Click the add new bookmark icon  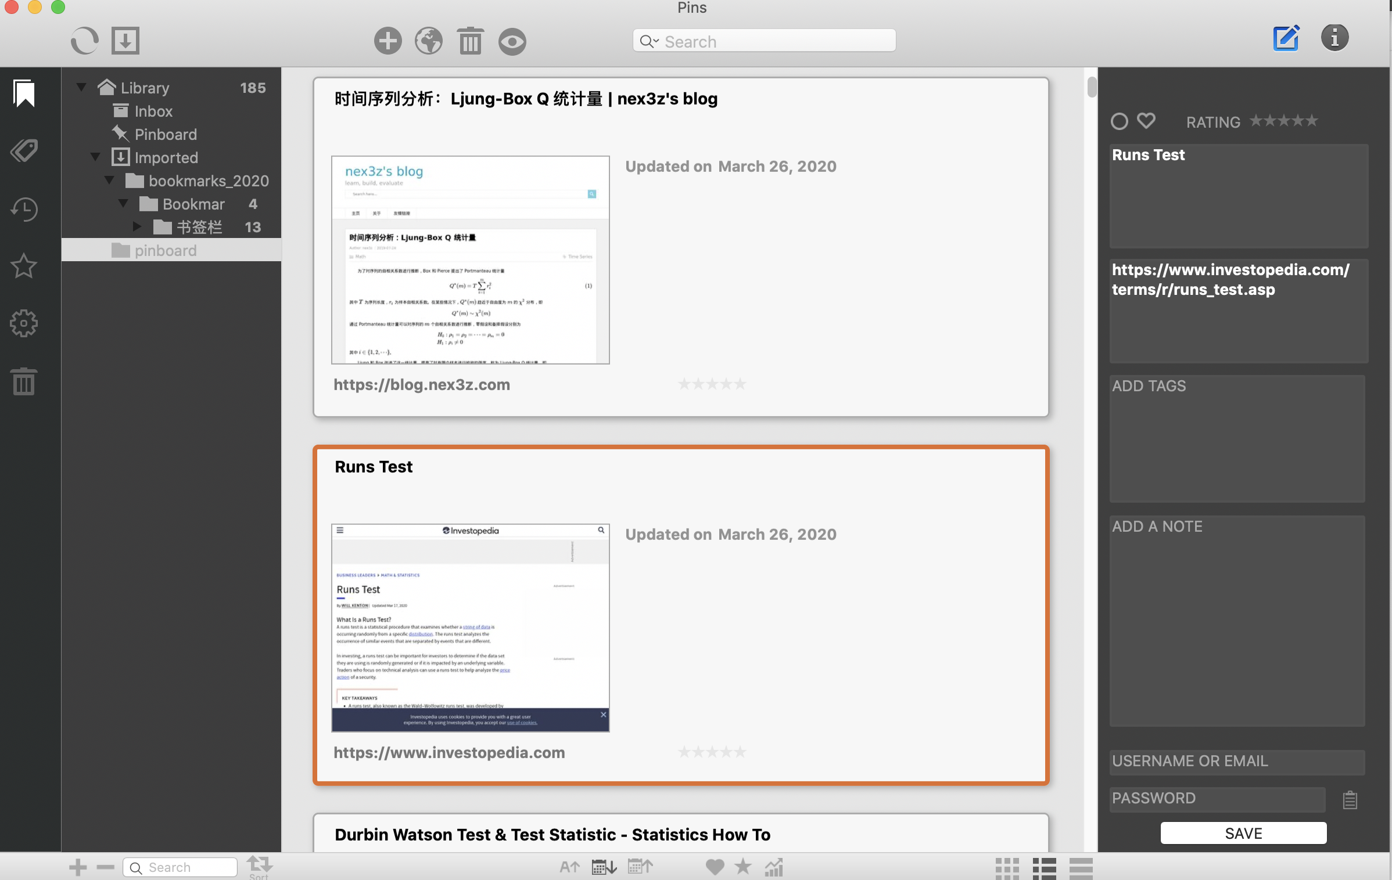(386, 41)
